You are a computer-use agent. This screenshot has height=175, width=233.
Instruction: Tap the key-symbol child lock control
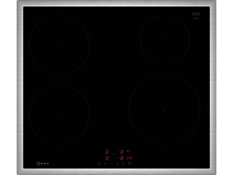click(x=105, y=164)
